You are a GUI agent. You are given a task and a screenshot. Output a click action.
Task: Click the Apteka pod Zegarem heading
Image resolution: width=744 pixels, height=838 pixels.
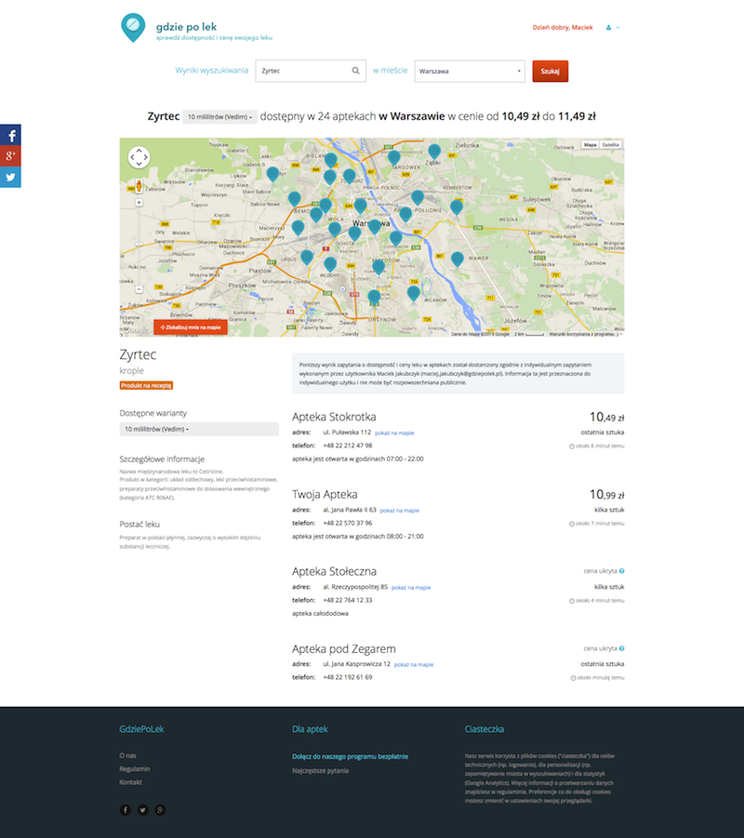pos(344,649)
